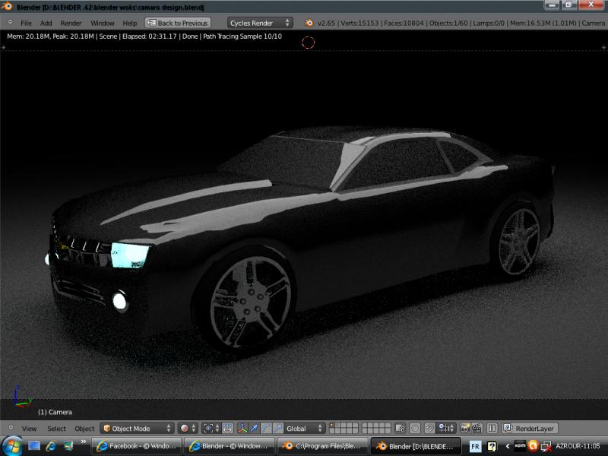Expand hidden system tray icons arrow
This screenshot has width=608, height=456.
click(507, 446)
